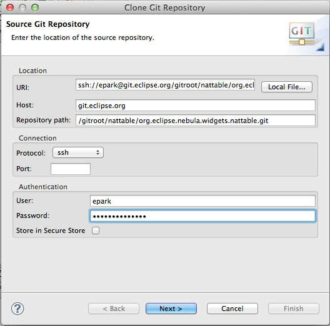Click the Password field
This screenshot has height=326, width=330.
click(x=202, y=216)
